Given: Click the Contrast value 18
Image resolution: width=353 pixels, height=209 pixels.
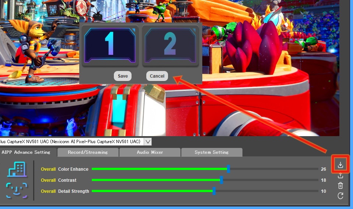Looking at the screenshot, I should tap(324, 180).
